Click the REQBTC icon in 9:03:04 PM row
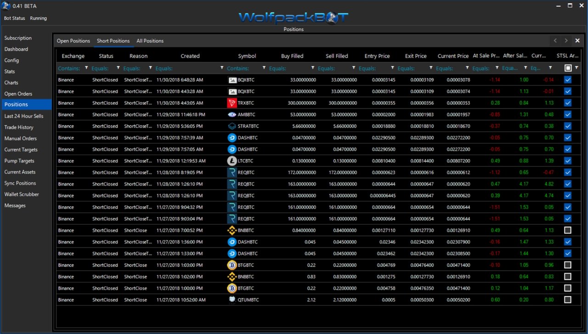 pyautogui.click(x=232, y=219)
